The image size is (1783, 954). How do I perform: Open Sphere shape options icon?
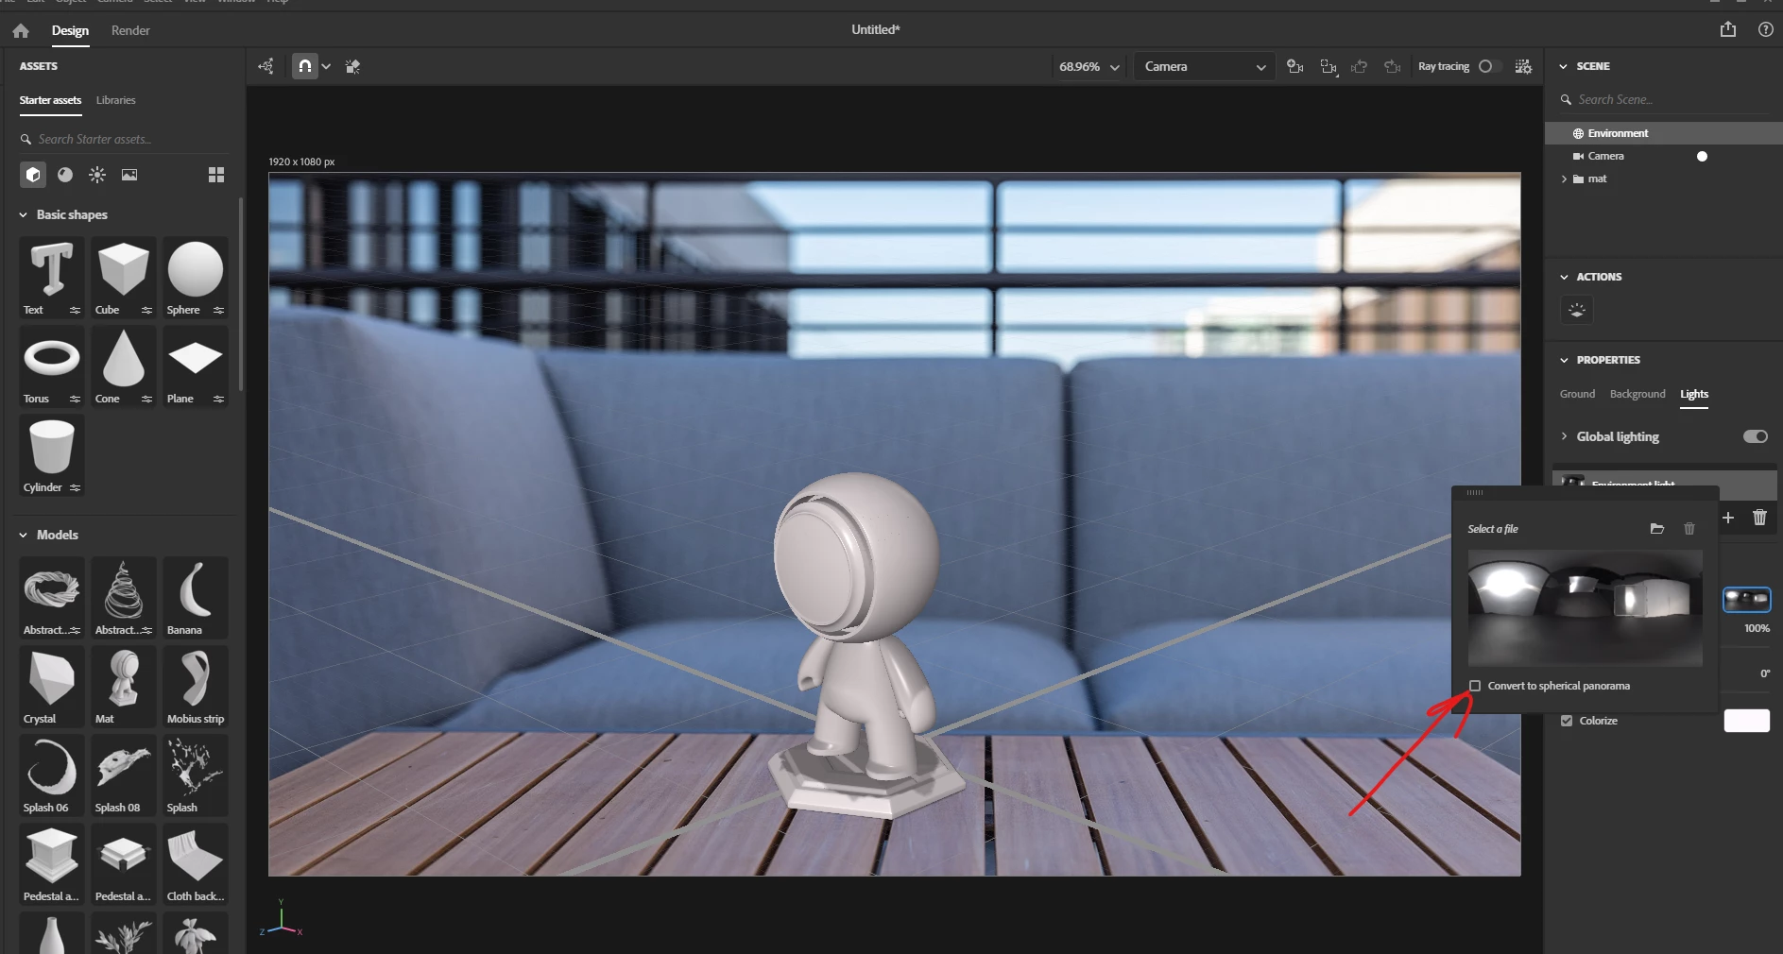(218, 311)
